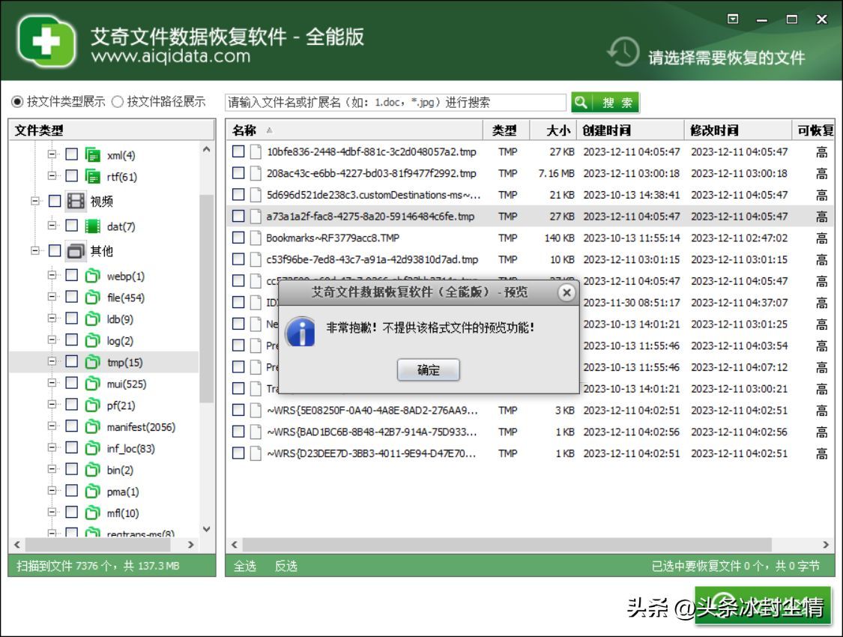Click the magnifier search icon
843x637 pixels.
click(x=581, y=102)
